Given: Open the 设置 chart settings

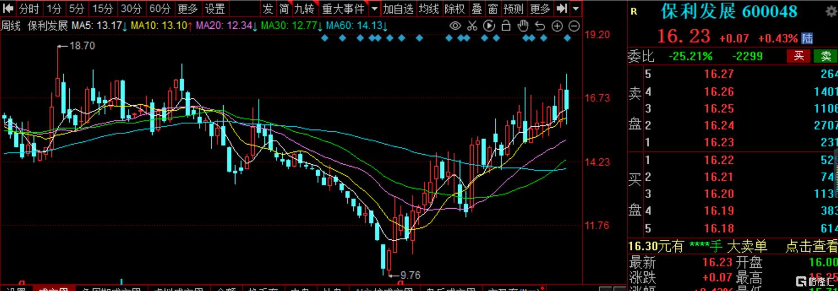Looking at the screenshot, I should (x=215, y=8).
